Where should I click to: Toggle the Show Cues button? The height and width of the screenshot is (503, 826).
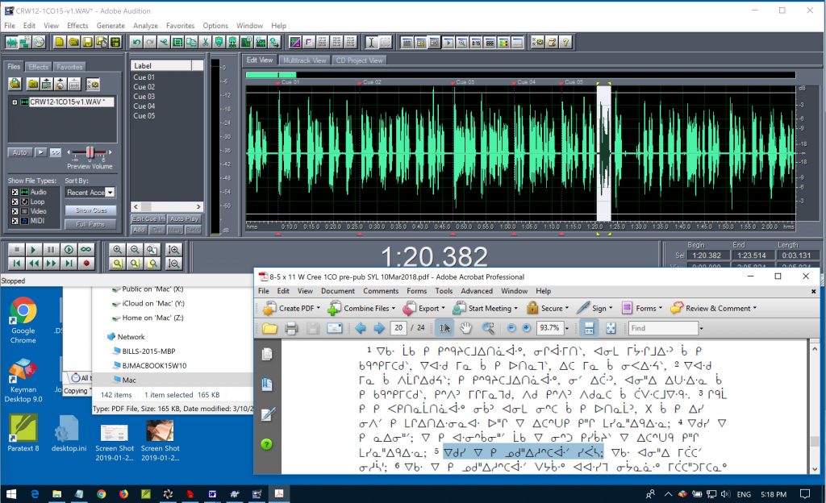90,210
